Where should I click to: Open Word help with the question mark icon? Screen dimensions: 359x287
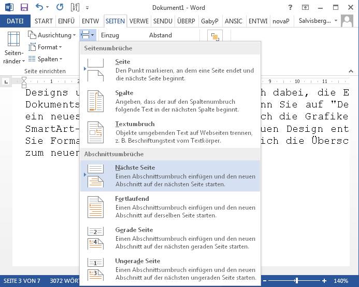(x=290, y=8)
